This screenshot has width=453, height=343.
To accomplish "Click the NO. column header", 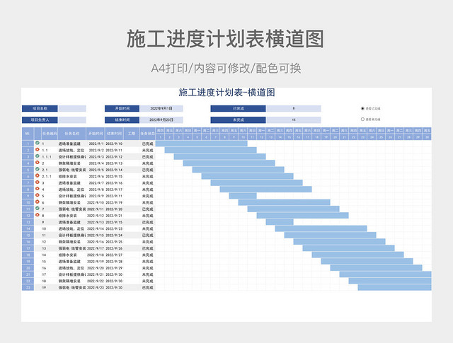I will coord(28,134).
